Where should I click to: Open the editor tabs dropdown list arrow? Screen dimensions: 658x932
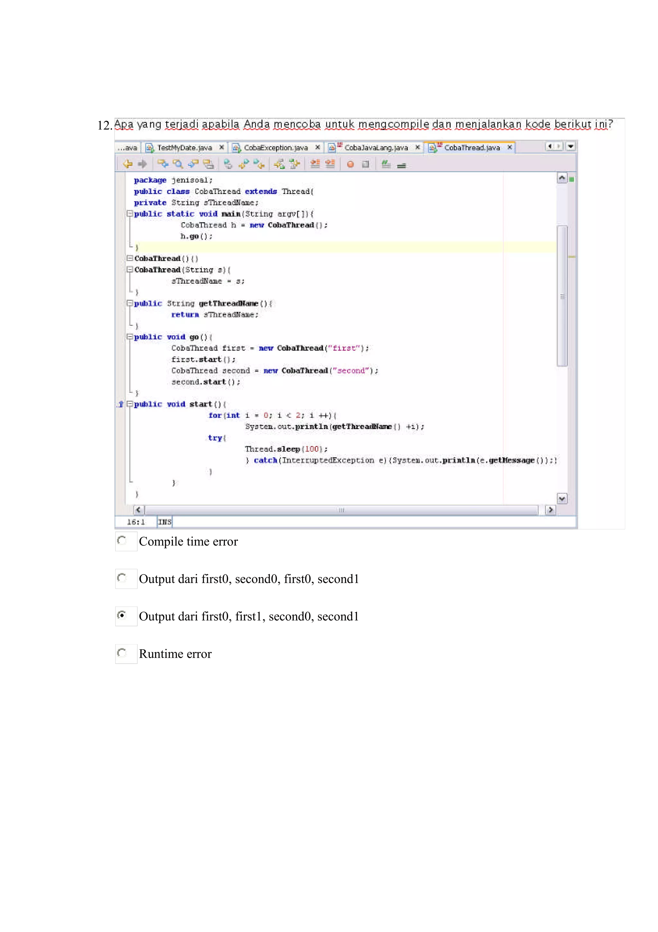pyautogui.click(x=570, y=147)
